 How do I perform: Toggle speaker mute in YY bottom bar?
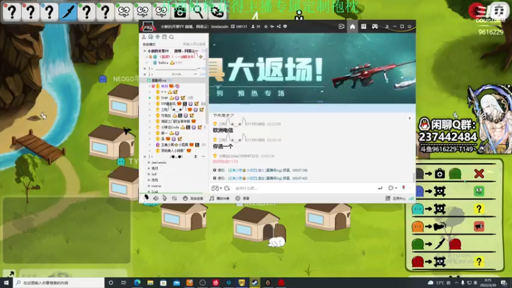tap(156, 198)
